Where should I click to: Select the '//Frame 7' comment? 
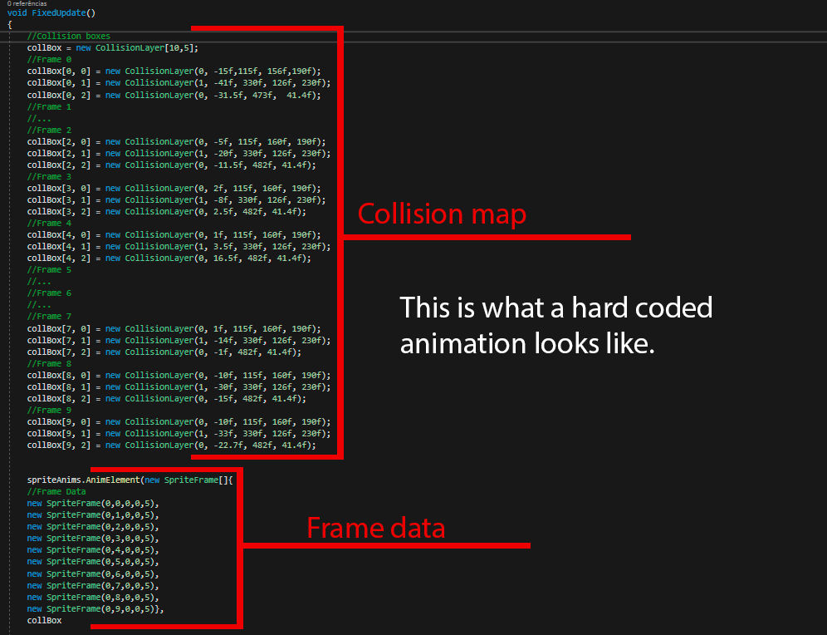(49, 316)
